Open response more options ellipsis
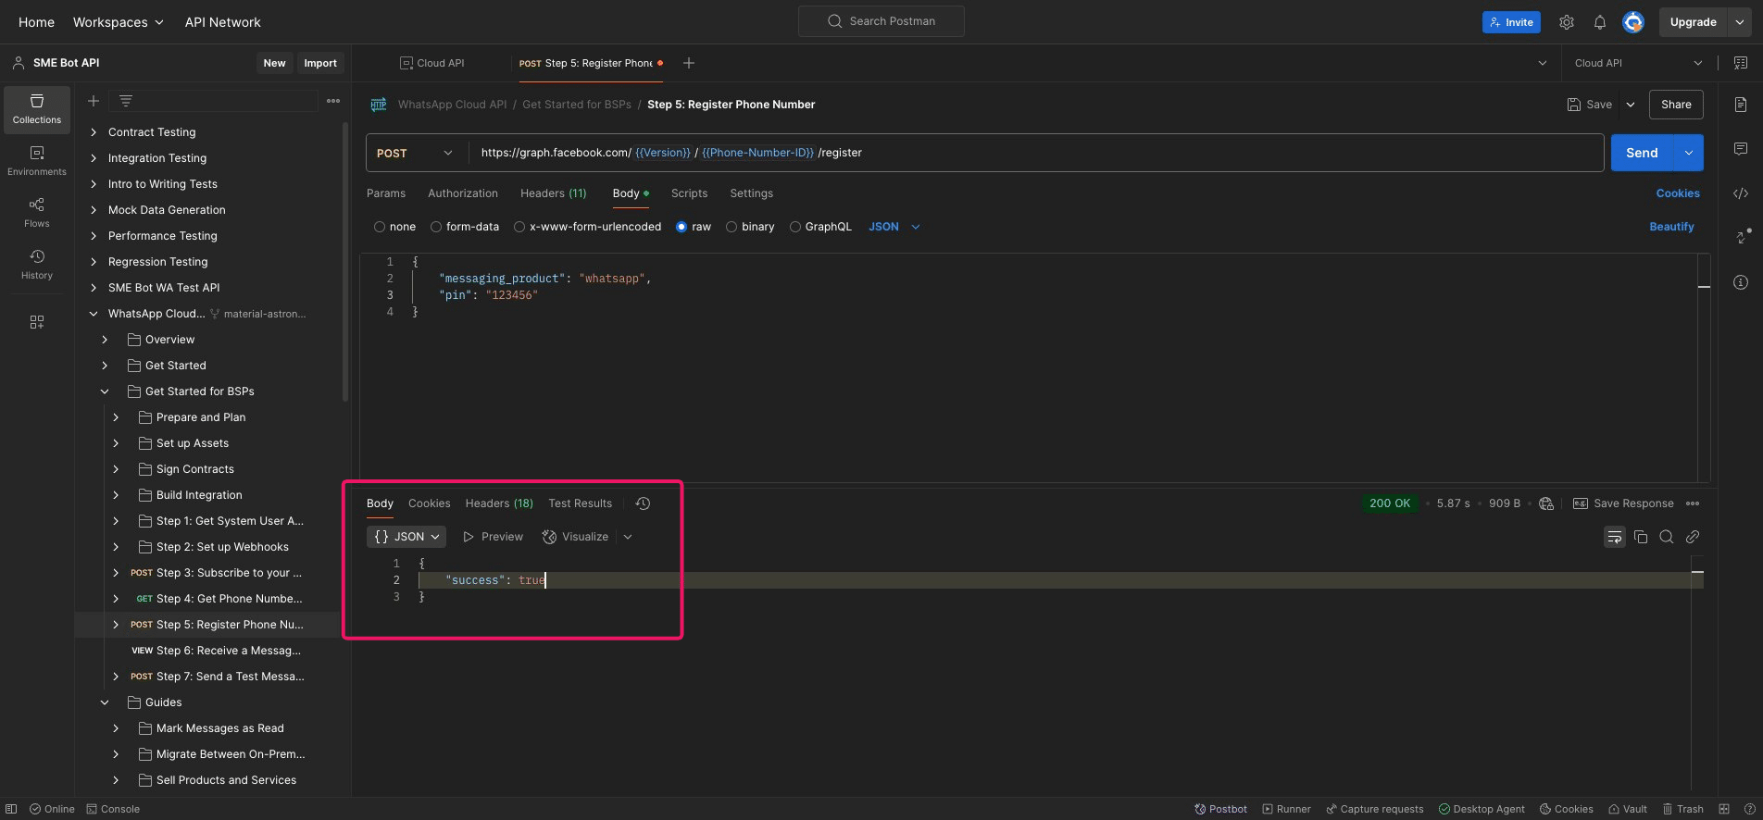 click(1693, 503)
